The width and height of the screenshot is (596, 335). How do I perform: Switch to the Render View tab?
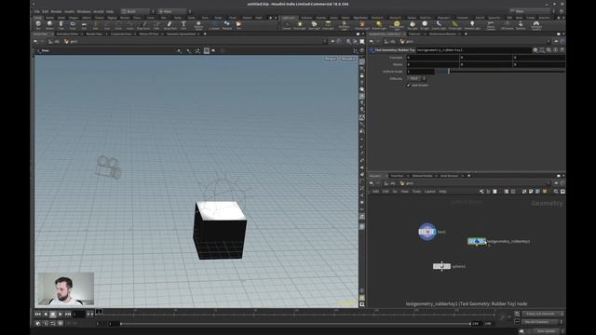tap(94, 33)
